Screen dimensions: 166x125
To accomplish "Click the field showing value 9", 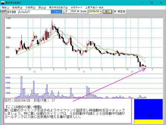I will tap(68, 11).
